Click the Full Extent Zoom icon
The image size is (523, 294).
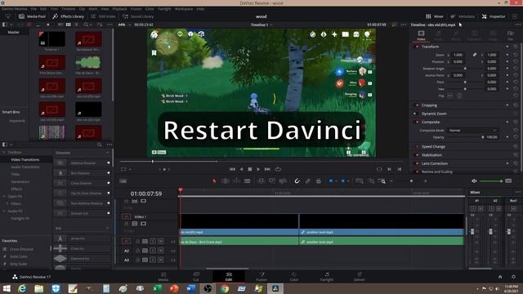click(x=360, y=181)
